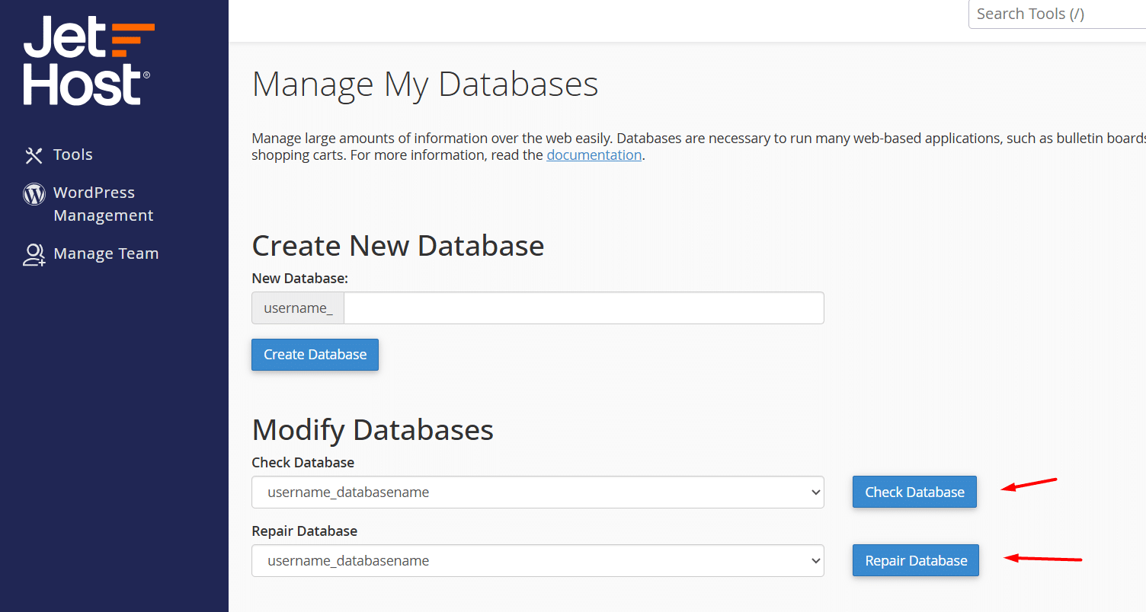Click the WordPress logo icon

tap(34, 194)
